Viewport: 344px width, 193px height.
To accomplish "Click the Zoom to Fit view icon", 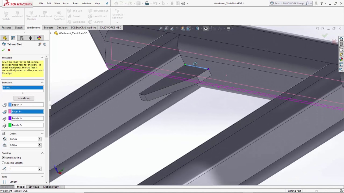I will pyautogui.click(x=161, y=28).
